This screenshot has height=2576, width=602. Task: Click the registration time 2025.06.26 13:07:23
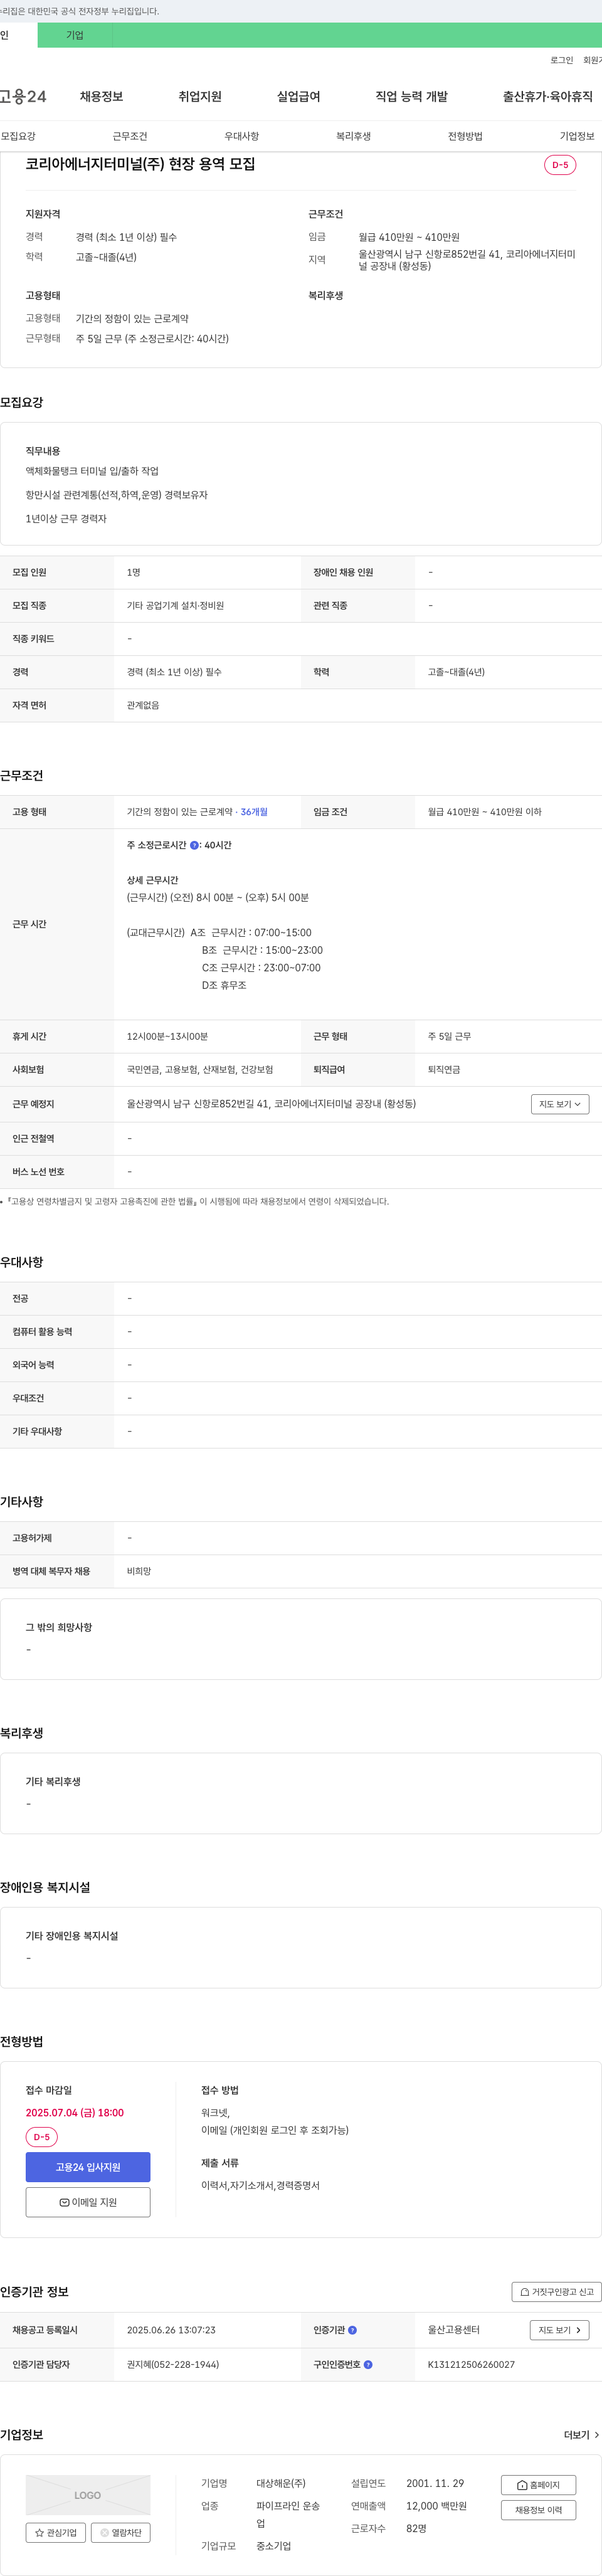[171, 2330]
